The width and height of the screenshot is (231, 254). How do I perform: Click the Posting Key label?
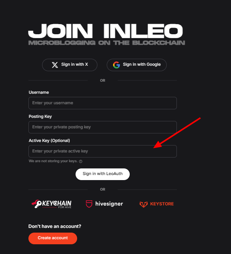pos(40,116)
